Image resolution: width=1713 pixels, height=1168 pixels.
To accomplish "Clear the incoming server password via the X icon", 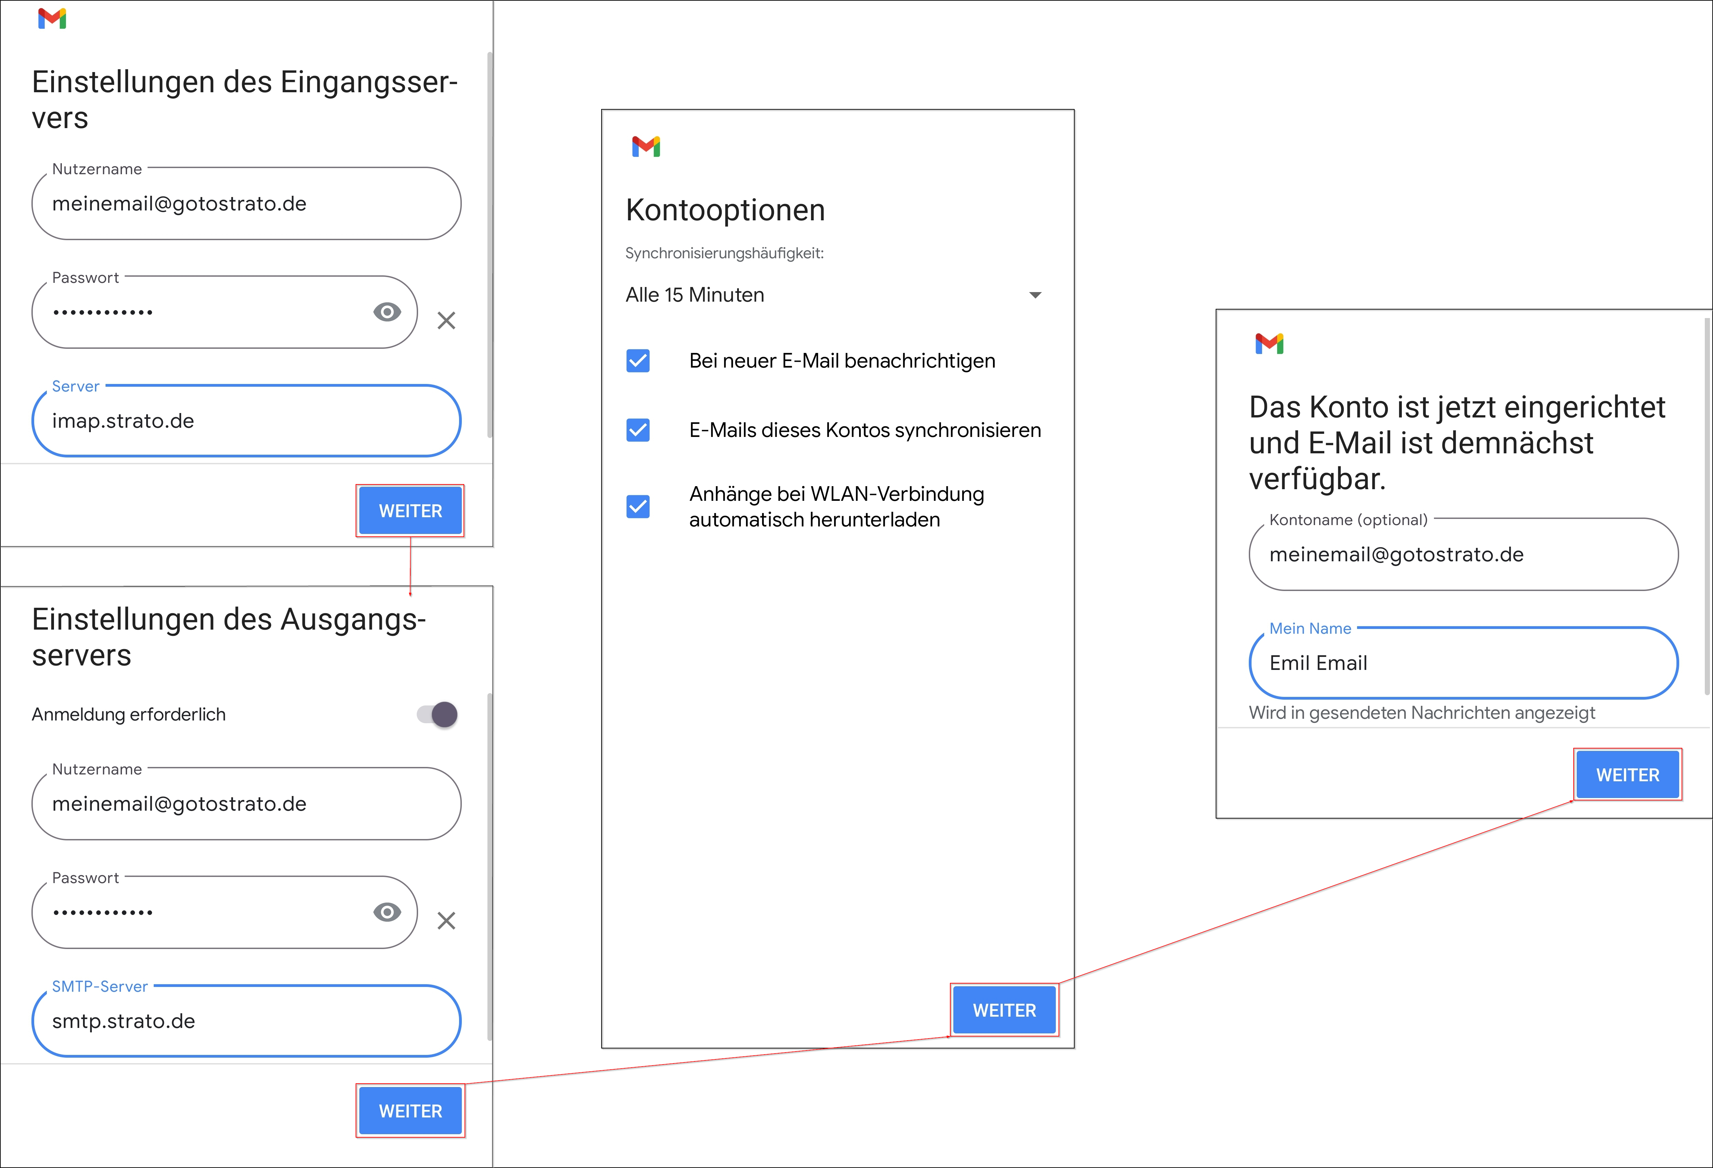I will [x=446, y=321].
